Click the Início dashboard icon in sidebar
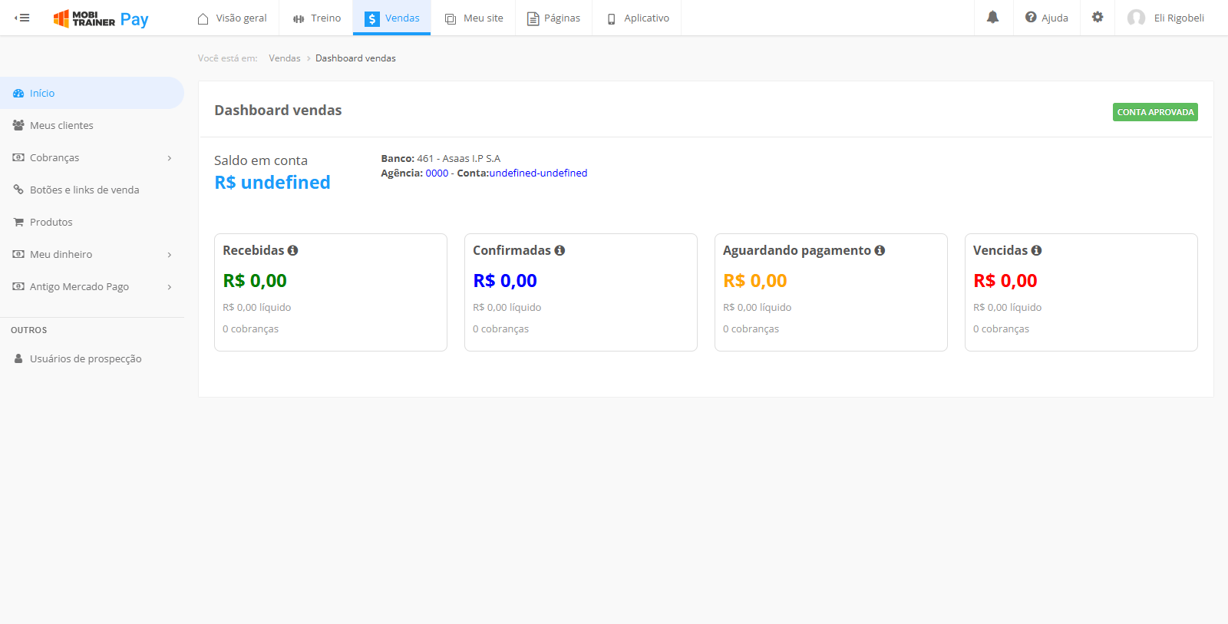 pos(18,93)
